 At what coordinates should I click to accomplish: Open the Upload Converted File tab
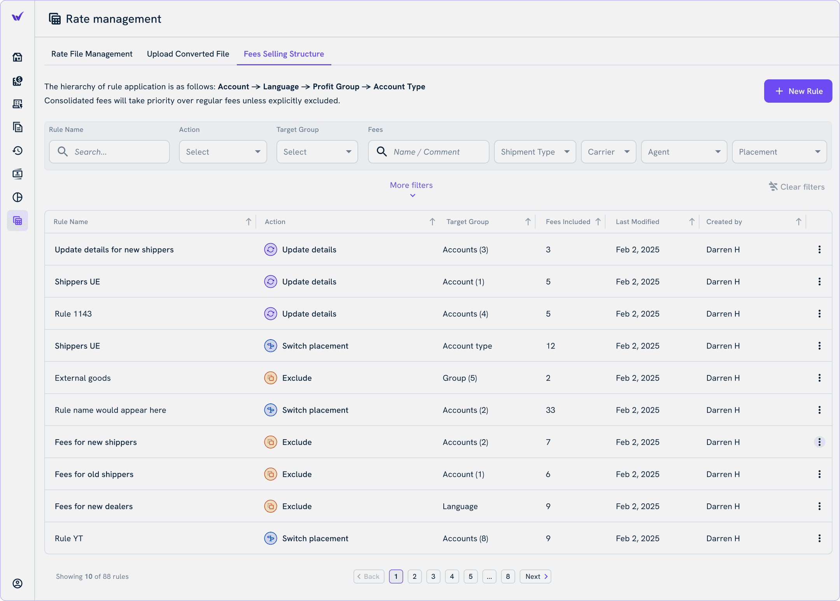coord(188,54)
